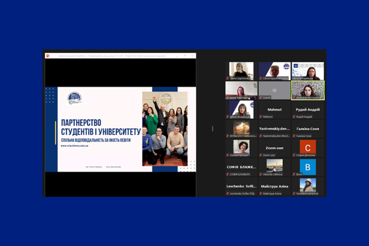Viewport: 369px width, 246px height.
Task: Click the PowerPoint icon in the title bar
Action: (x=48, y=56)
